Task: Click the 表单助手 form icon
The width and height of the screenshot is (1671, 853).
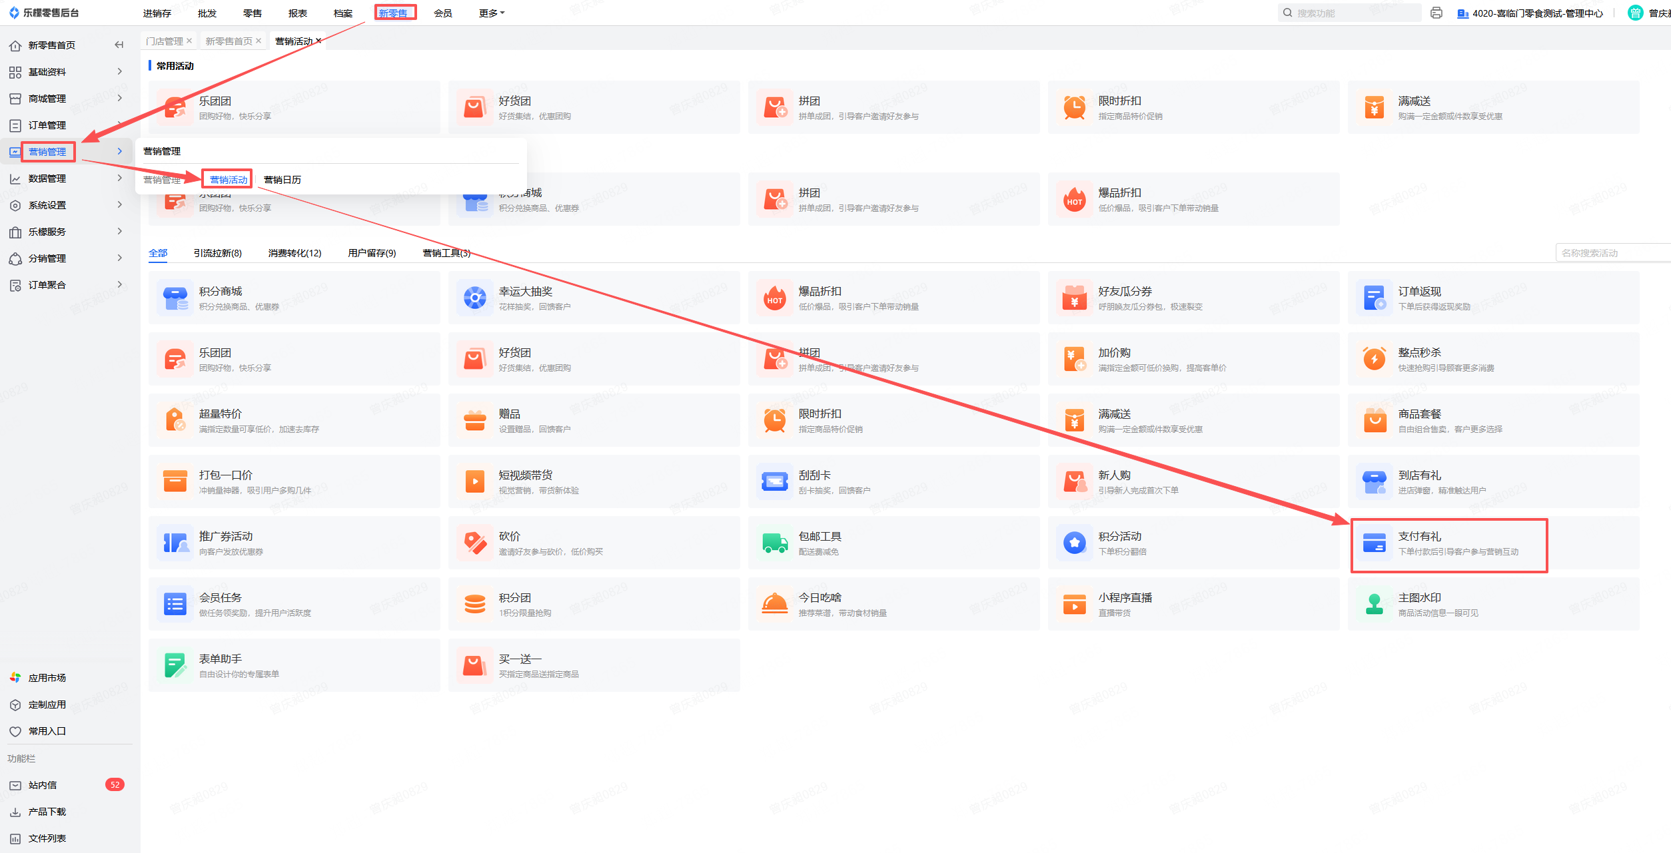Action: tap(175, 665)
